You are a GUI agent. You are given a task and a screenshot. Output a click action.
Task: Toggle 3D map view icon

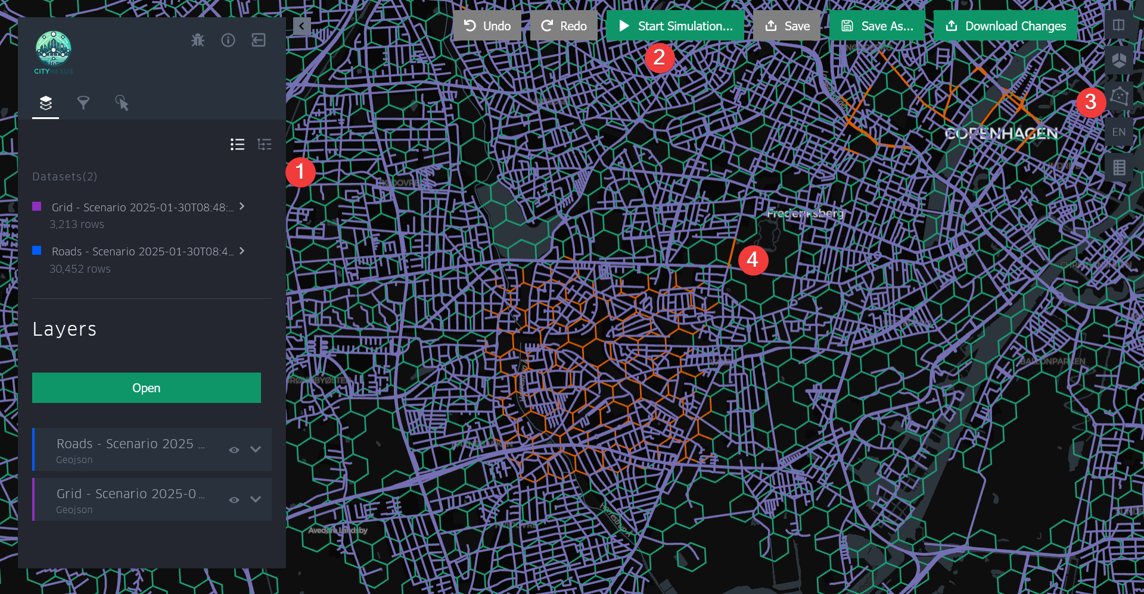(1119, 61)
